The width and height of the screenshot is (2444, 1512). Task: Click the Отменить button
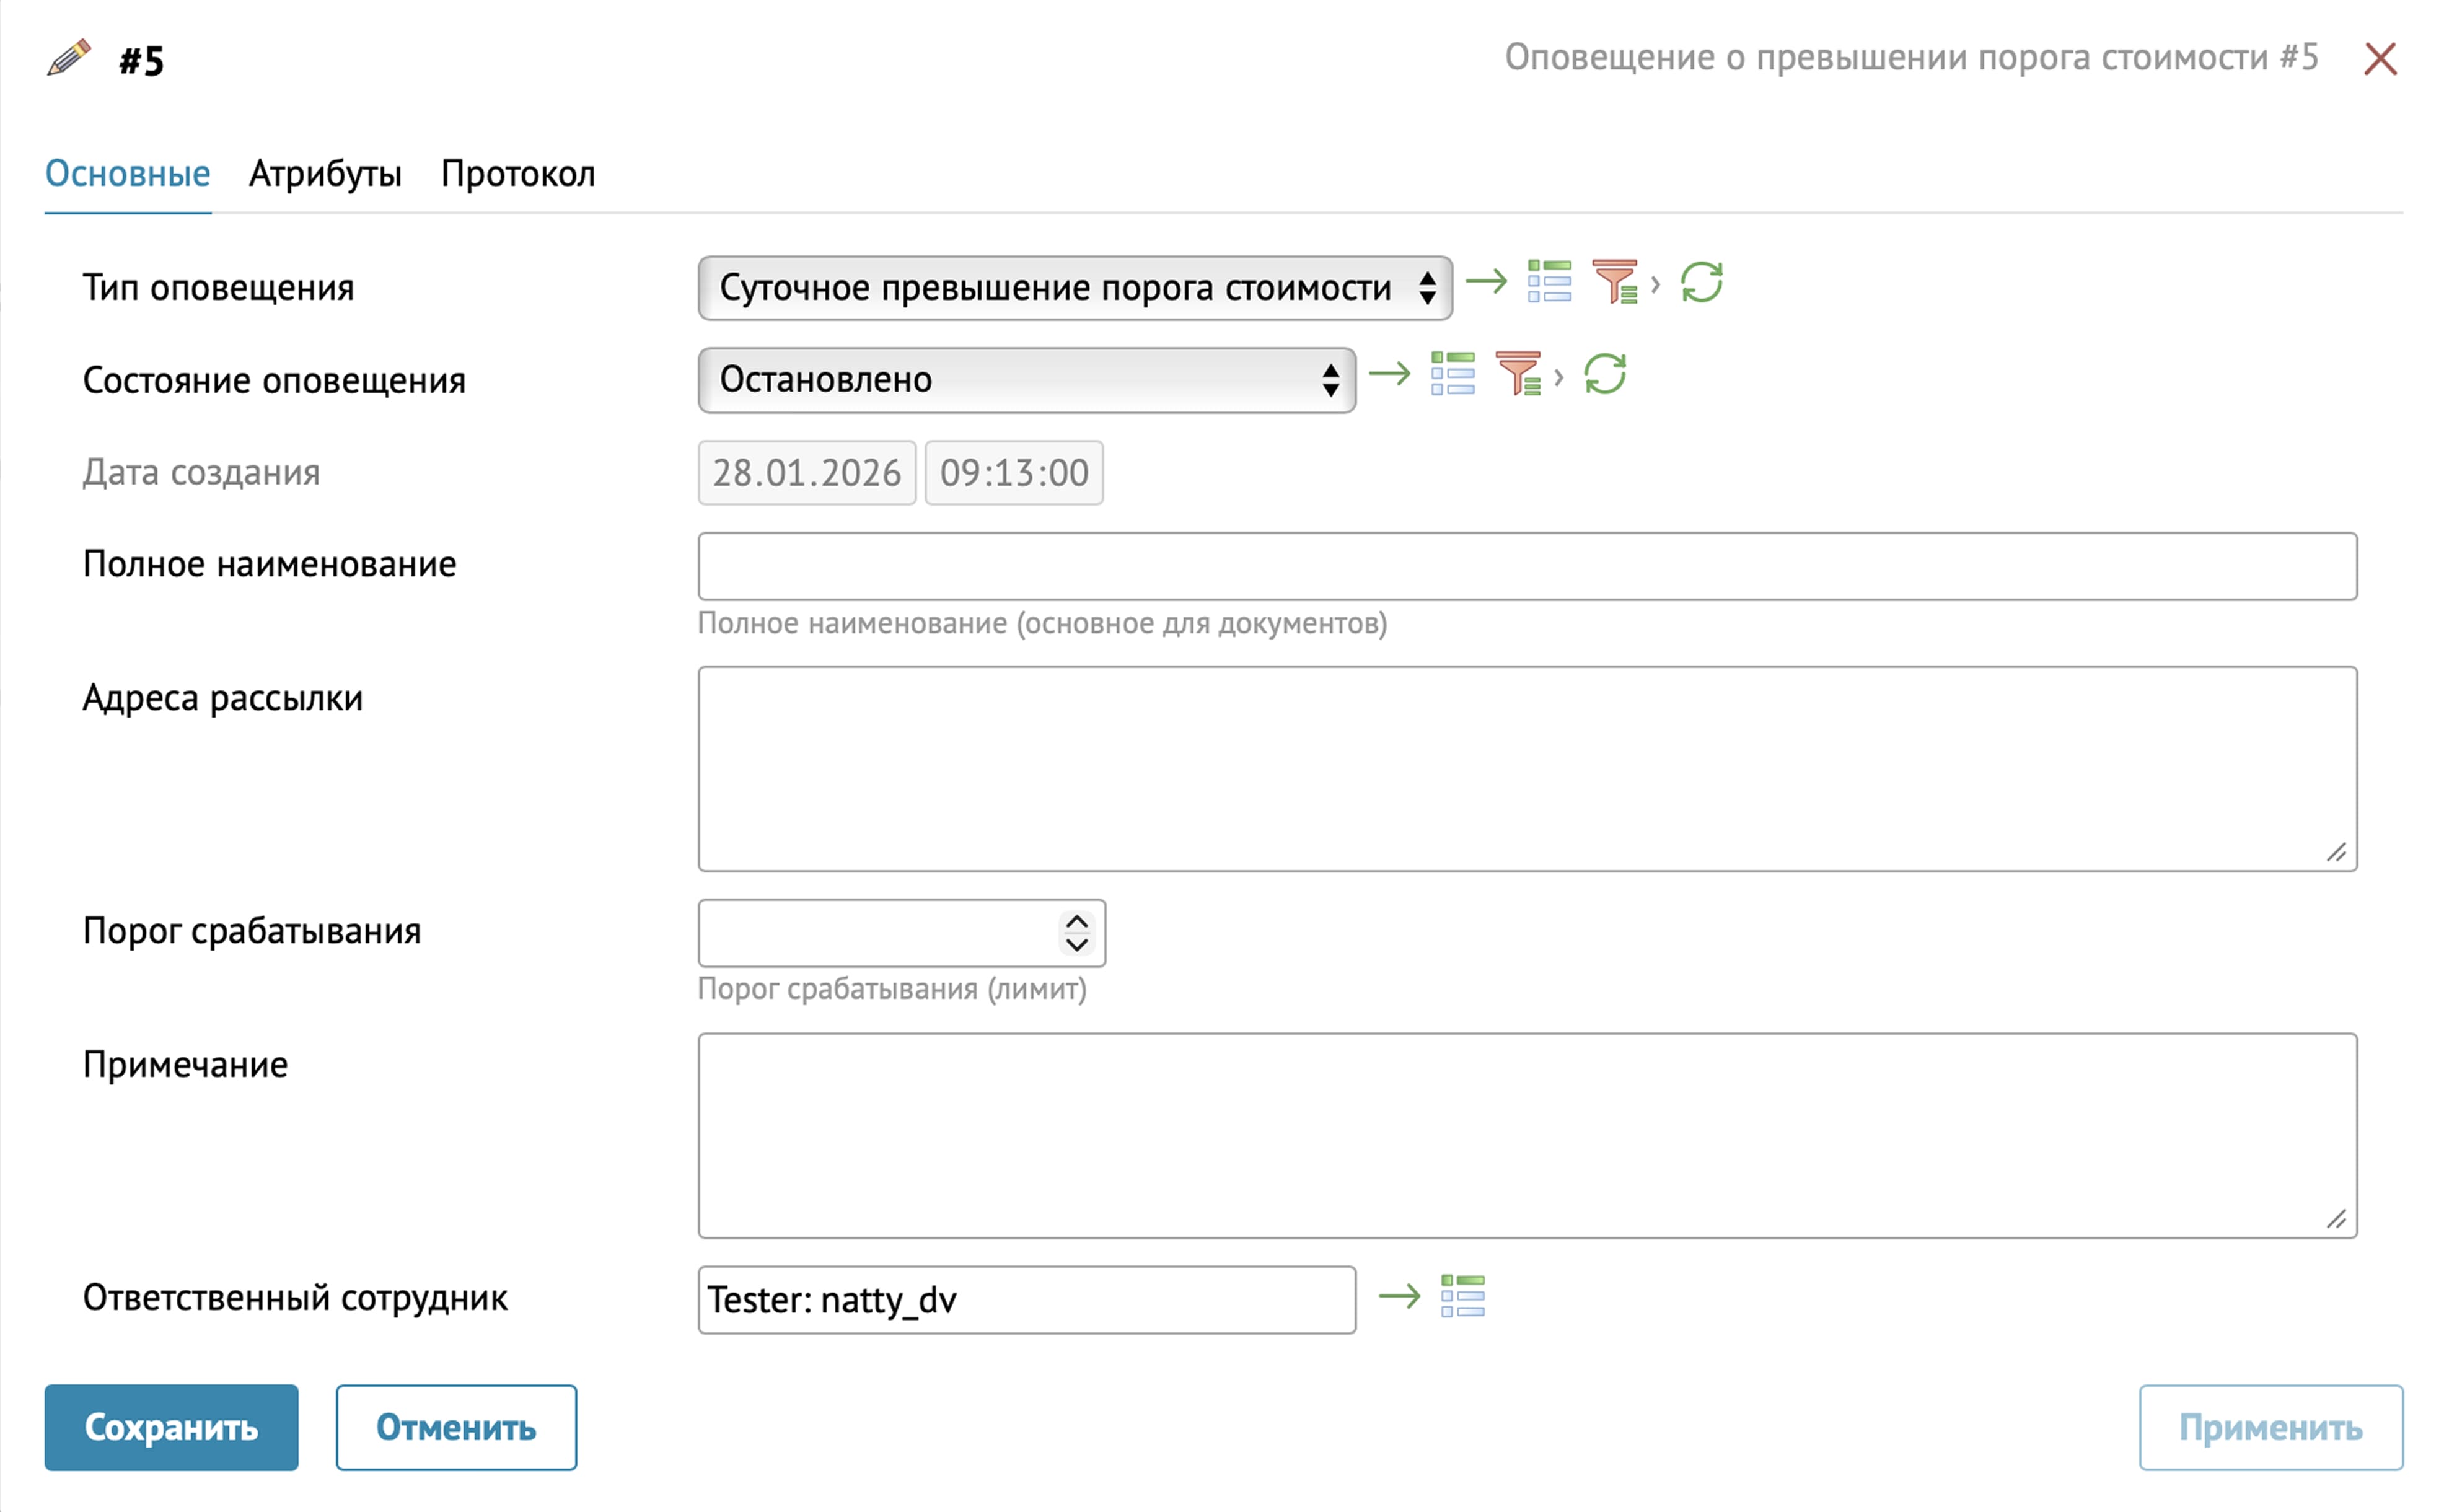(456, 1427)
